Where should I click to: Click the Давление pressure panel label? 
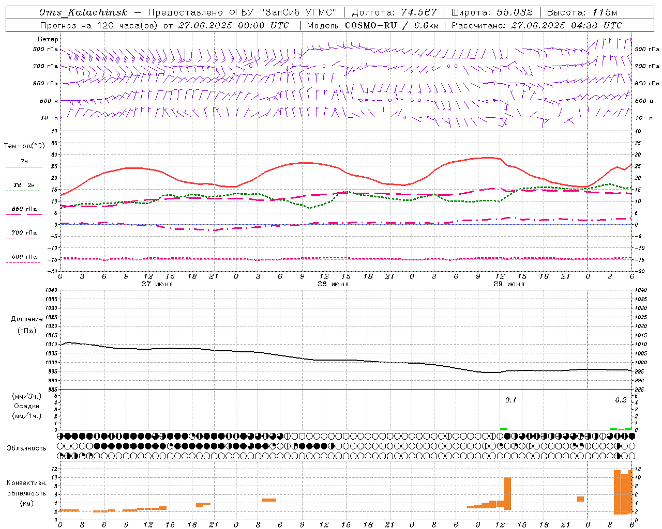(27, 319)
